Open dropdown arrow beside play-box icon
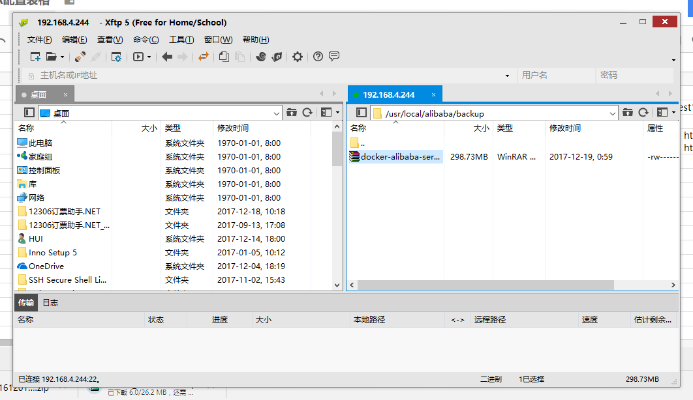The width and height of the screenshot is (693, 400). (x=149, y=57)
